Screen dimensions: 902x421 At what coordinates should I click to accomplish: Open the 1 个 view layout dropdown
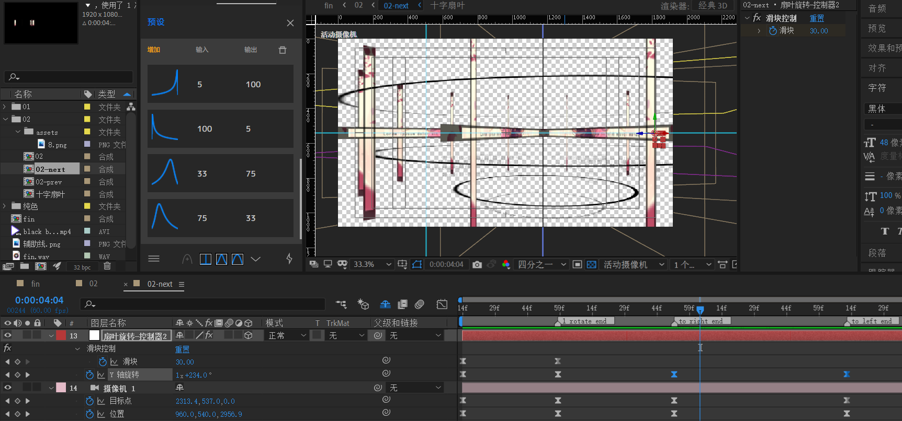(x=692, y=264)
